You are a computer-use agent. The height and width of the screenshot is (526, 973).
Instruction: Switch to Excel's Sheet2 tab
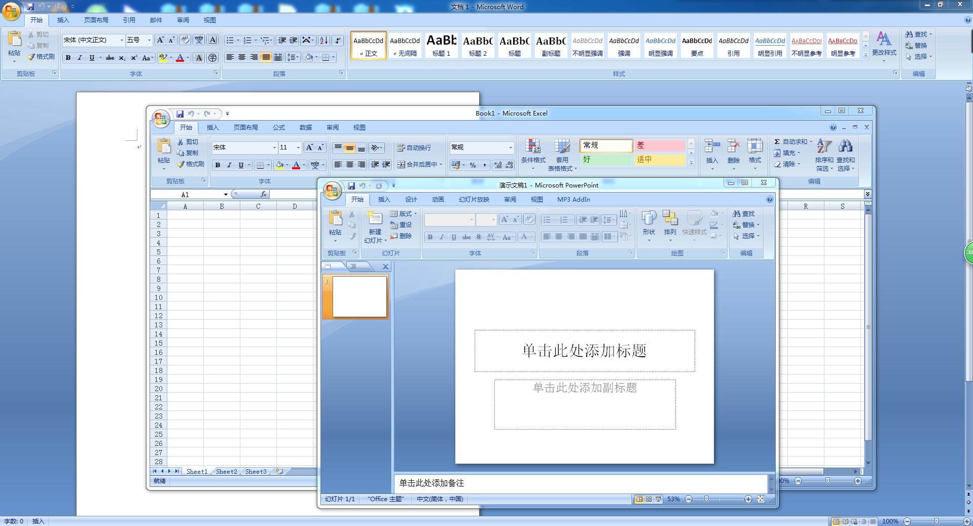[x=226, y=471]
